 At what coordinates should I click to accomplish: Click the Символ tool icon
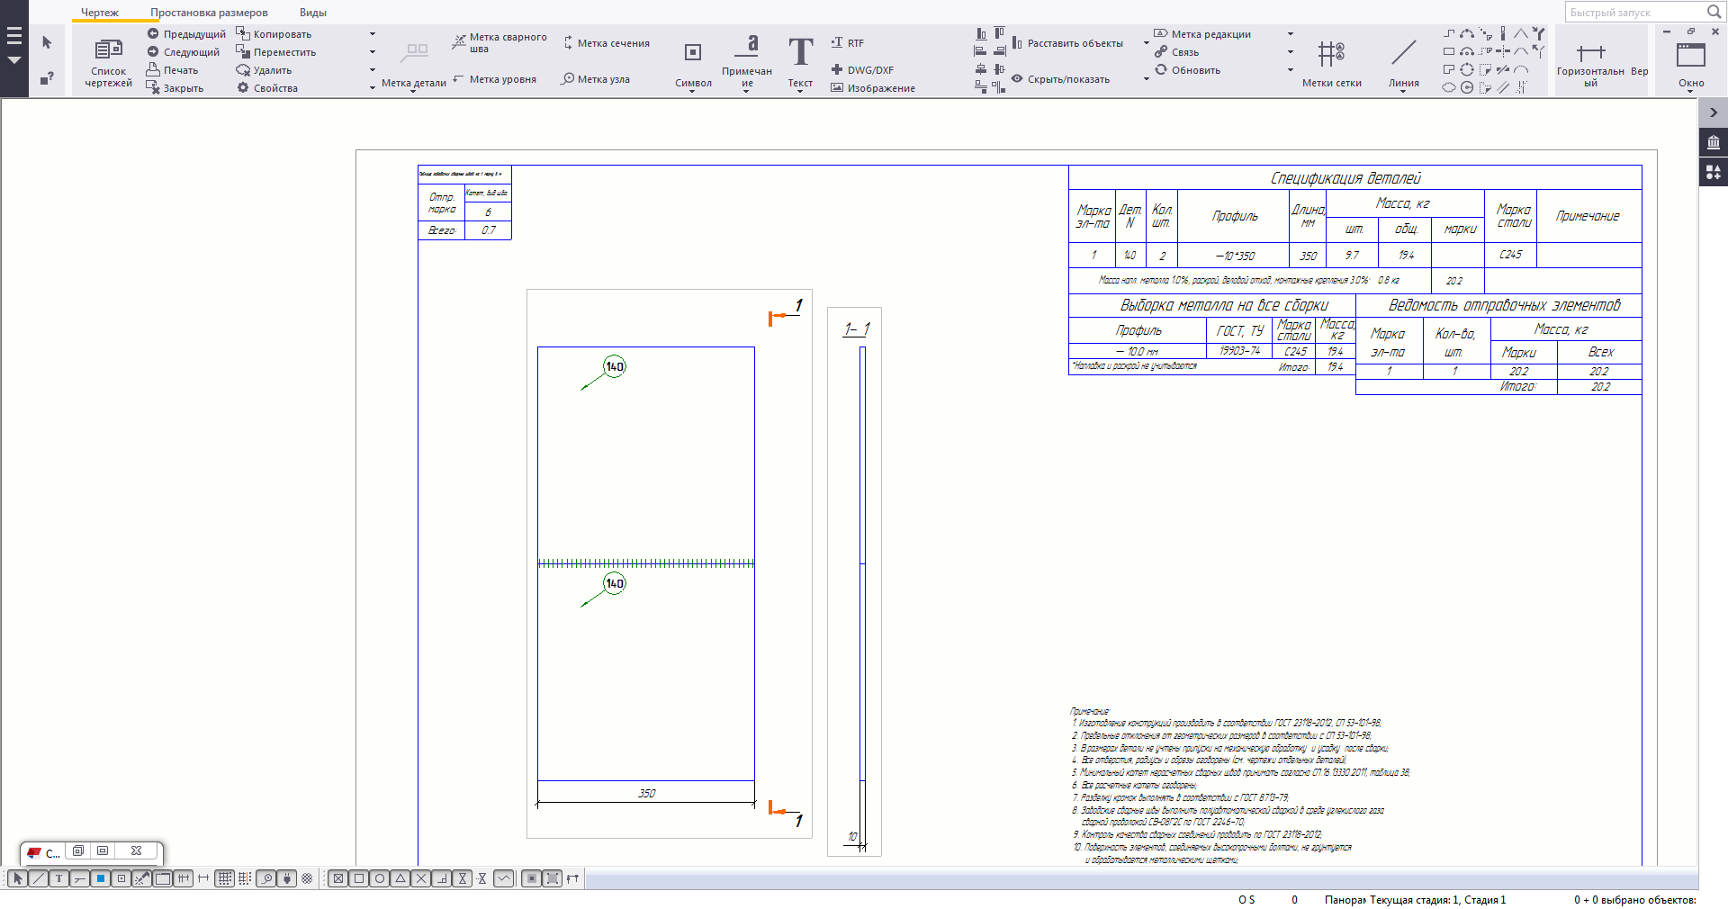coord(692,53)
